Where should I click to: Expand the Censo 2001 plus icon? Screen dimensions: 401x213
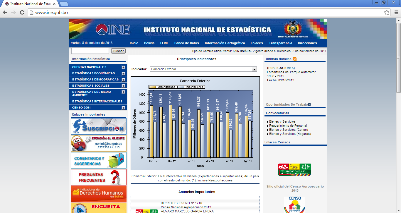point(123,108)
